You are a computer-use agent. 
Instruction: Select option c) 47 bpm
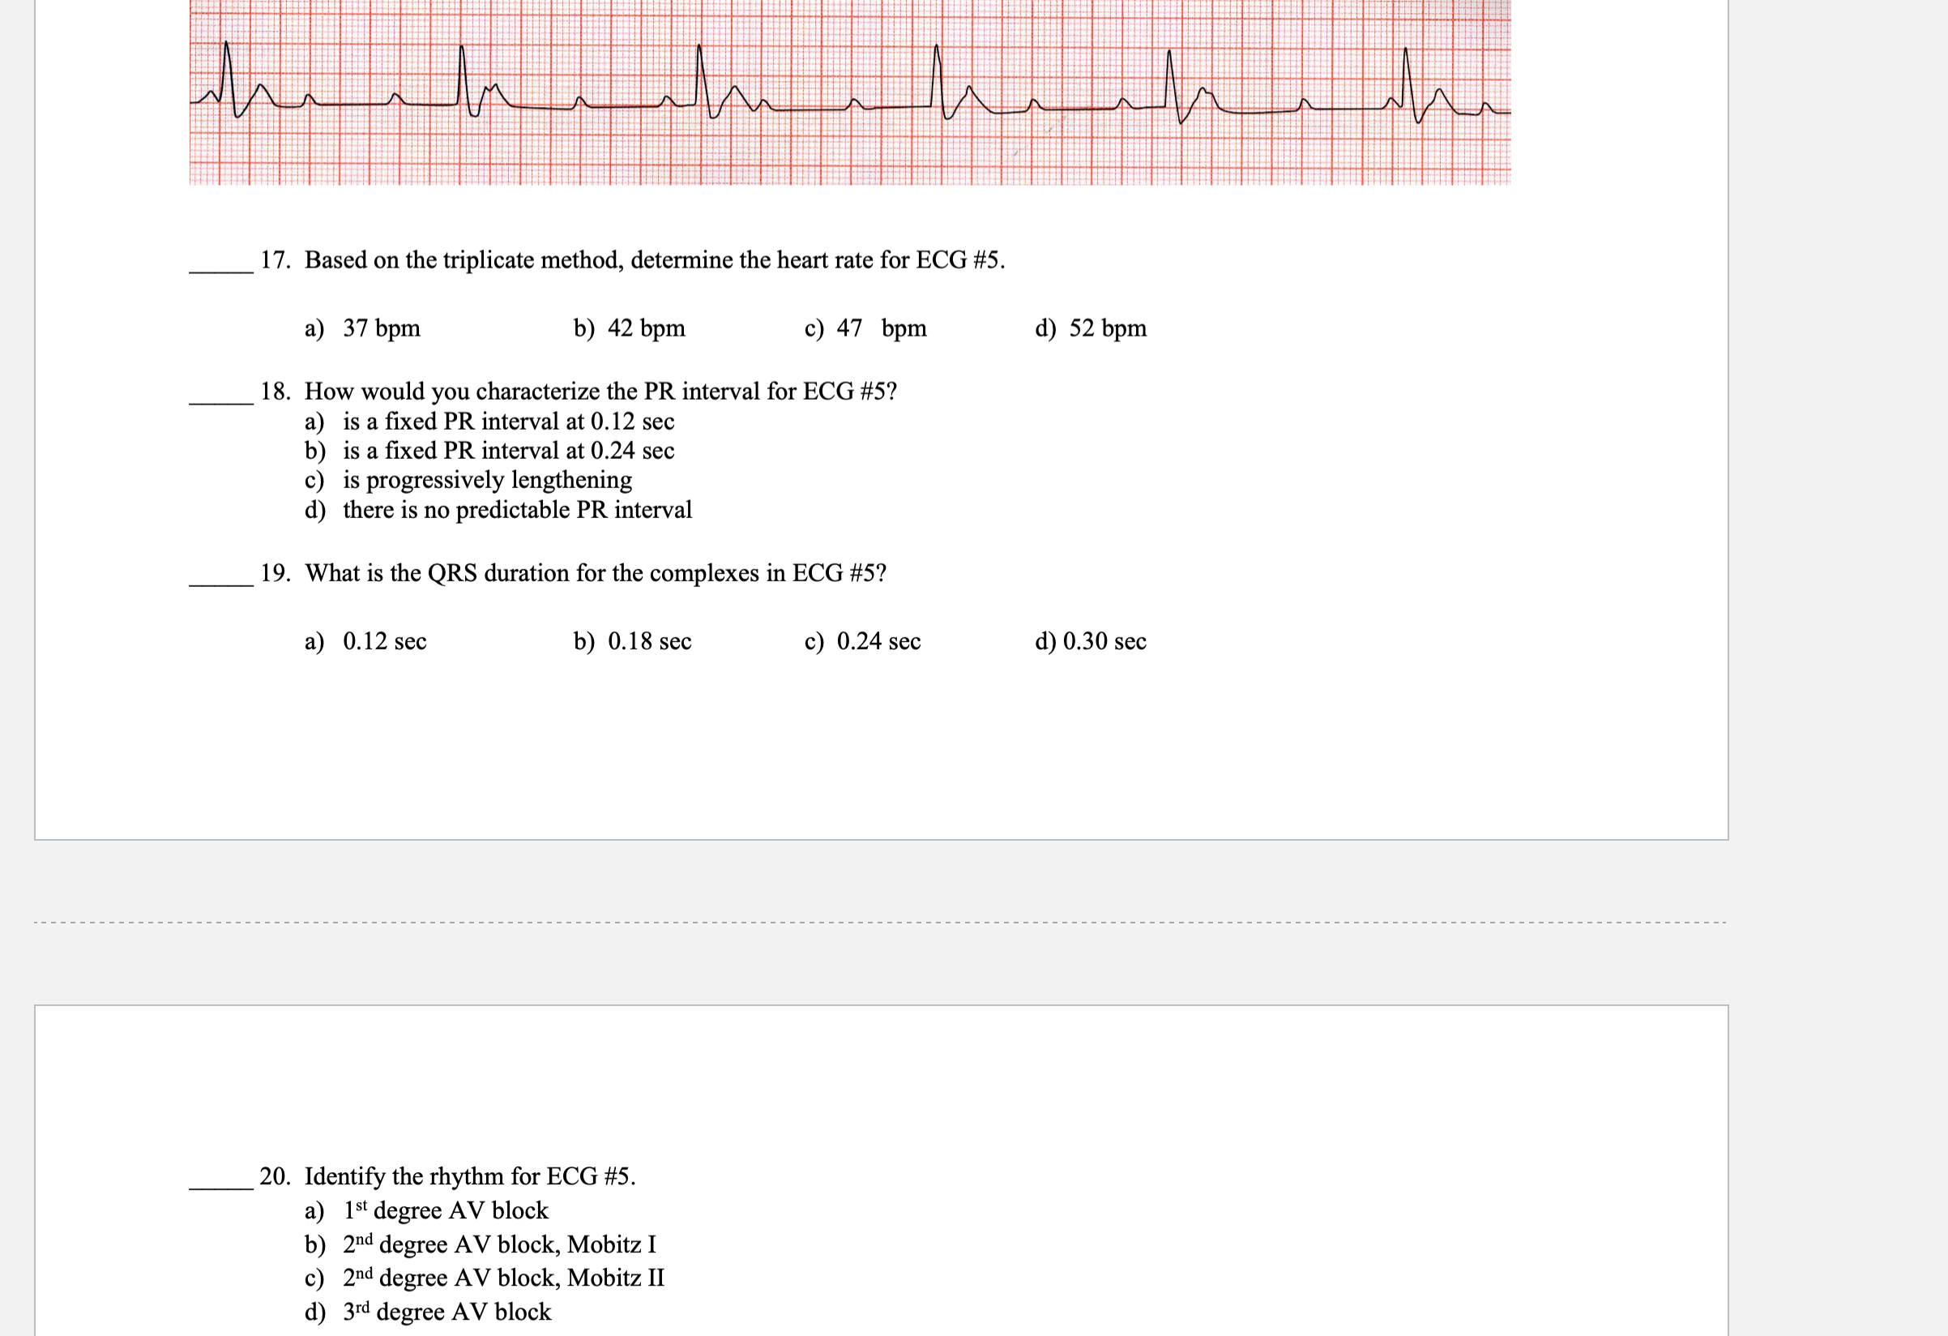[865, 328]
